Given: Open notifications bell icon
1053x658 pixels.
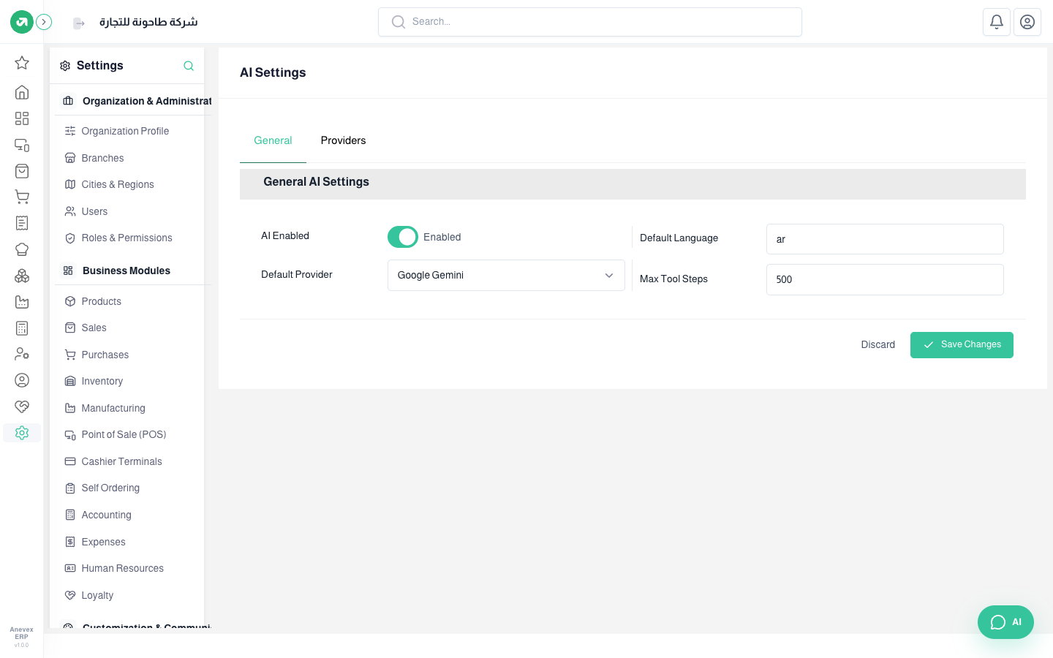Looking at the screenshot, I should (x=997, y=22).
